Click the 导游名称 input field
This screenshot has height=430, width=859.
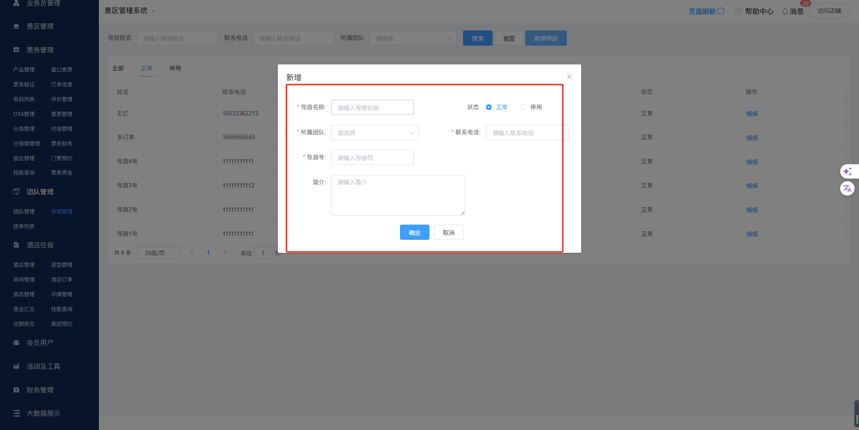(372, 108)
